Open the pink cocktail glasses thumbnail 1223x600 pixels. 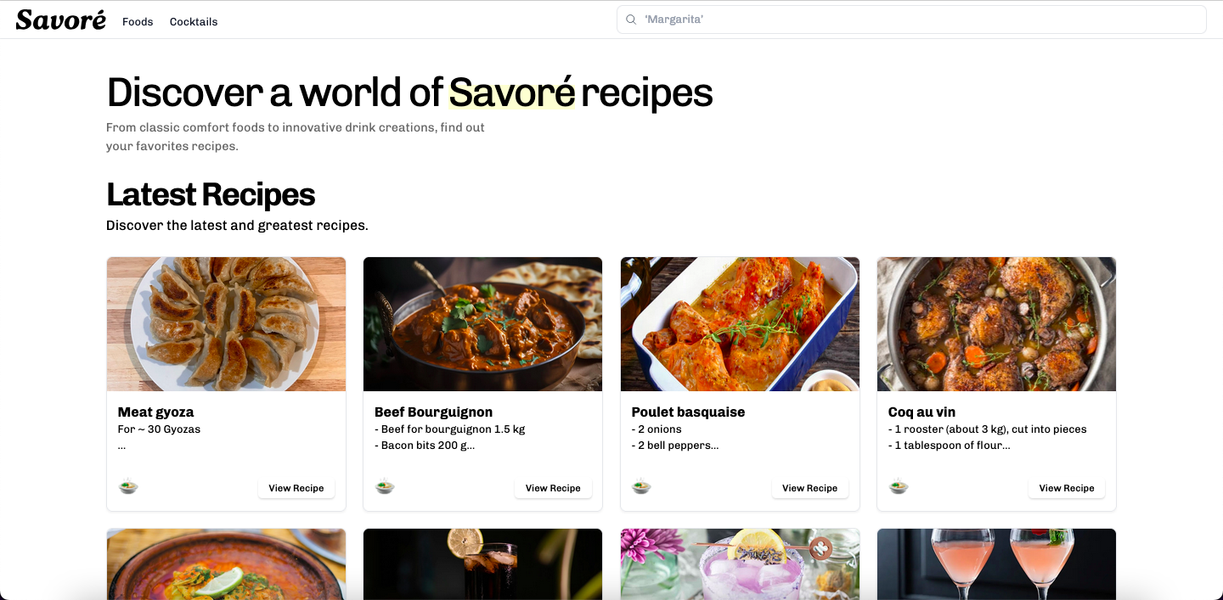click(x=996, y=564)
